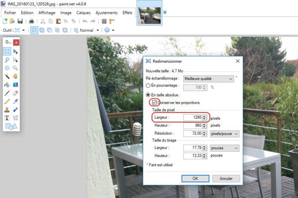Close the Redimensionner dialog
The height and width of the screenshot is (198, 298).
[237, 61]
